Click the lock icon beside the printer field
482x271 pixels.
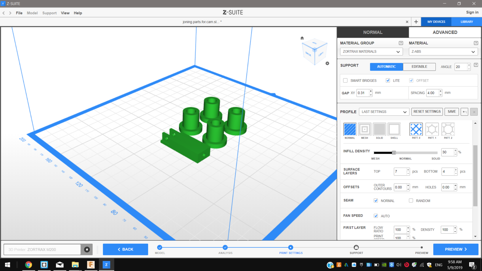(87, 249)
